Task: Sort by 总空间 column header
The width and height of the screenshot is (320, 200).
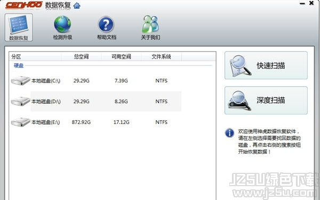Action: pyautogui.click(x=81, y=56)
